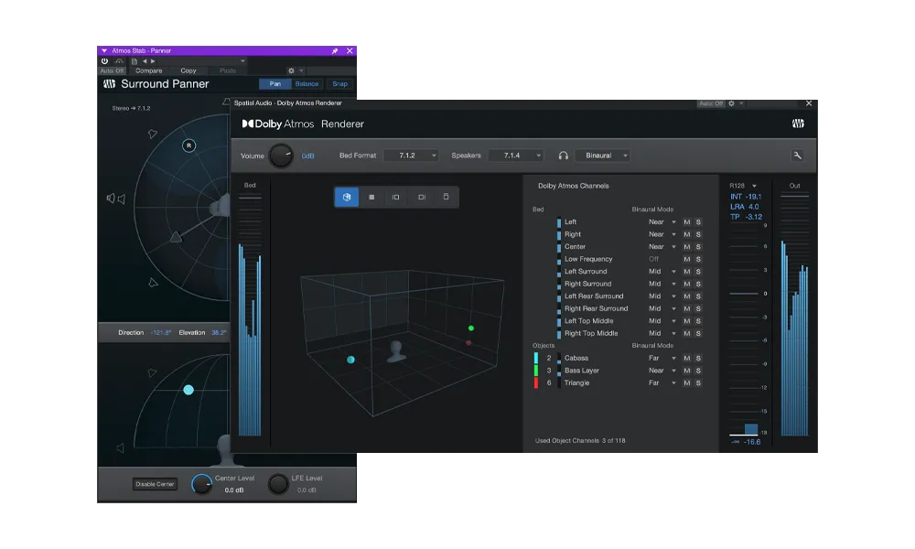Select the Pan tab

click(x=274, y=84)
